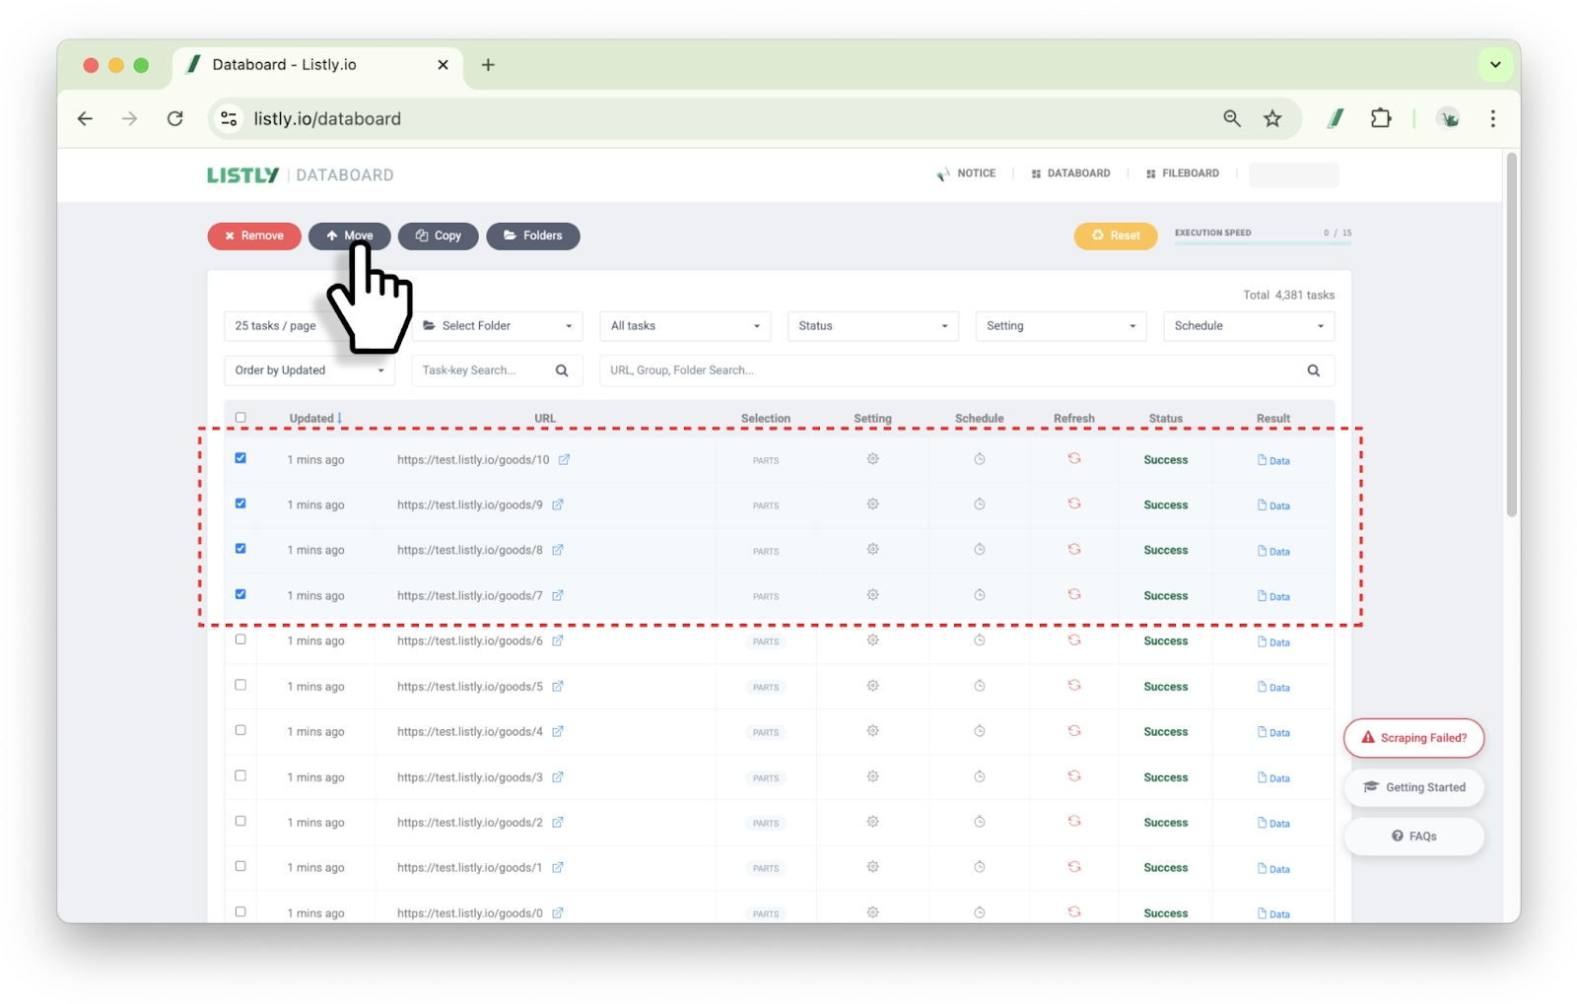Open the Order by Updated dropdown
The height and width of the screenshot is (1004, 1577).
309,370
